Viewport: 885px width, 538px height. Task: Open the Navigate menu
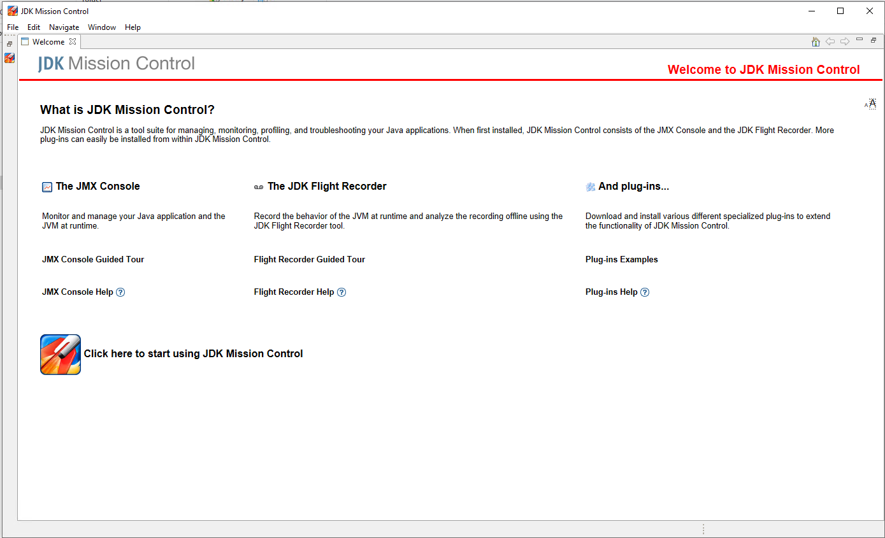pyautogui.click(x=64, y=27)
